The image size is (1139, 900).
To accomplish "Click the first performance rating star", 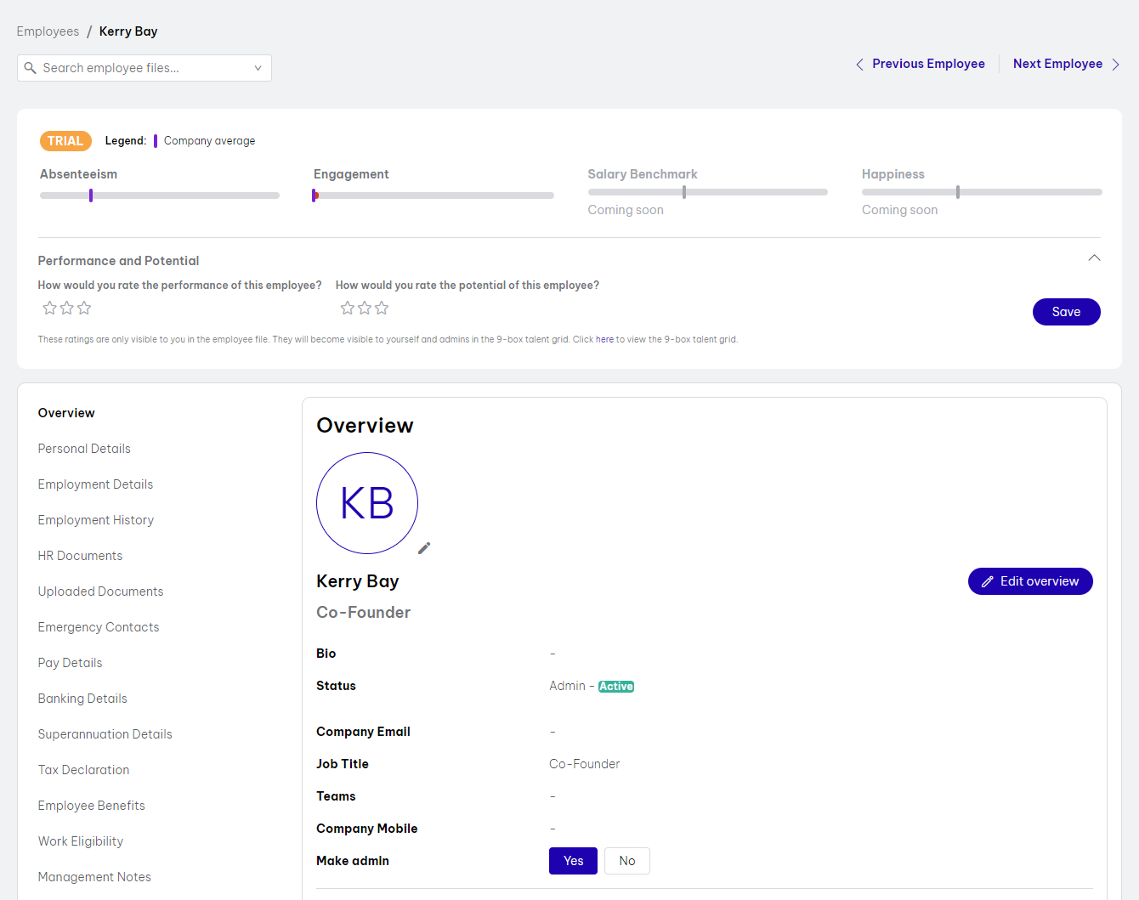I will click(x=49, y=308).
